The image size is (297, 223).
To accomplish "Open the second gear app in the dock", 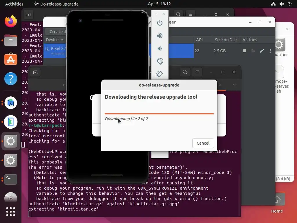I will tap(11, 160).
